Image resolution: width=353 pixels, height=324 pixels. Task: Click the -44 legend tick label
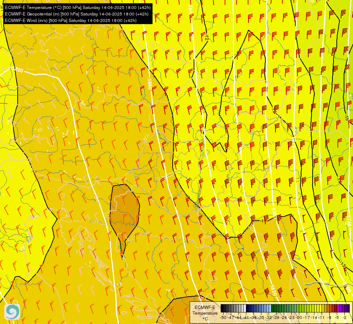click(x=238, y=318)
